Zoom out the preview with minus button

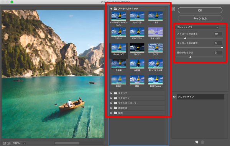4,143
